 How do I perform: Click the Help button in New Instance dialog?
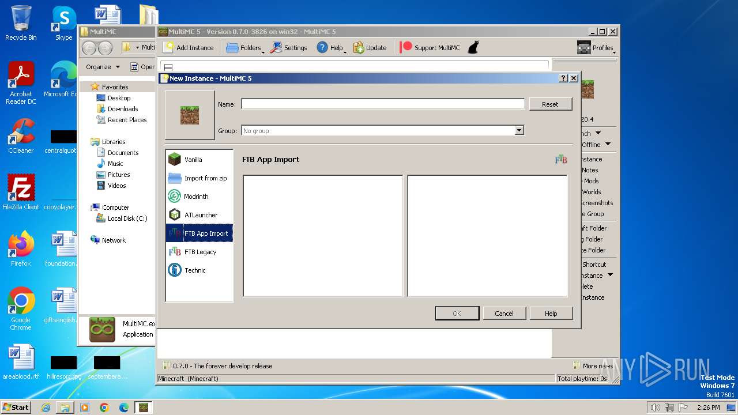(x=551, y=314)
